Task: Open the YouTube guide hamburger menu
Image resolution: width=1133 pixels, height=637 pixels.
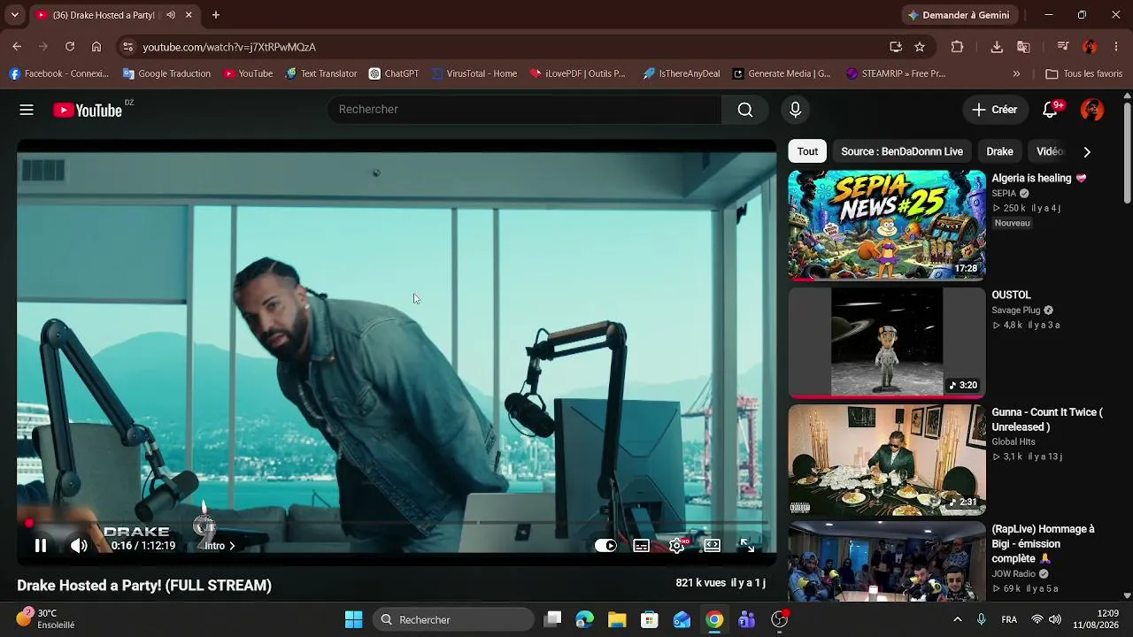Action: [x=27, y=110]
